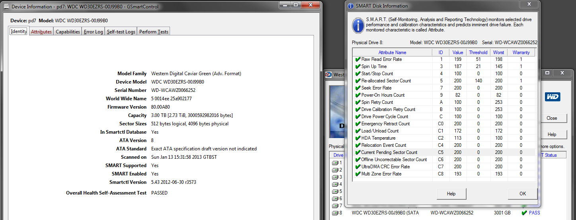
Task: Click the Drive Calibration Retry Count checkmark
Action: 358,109
